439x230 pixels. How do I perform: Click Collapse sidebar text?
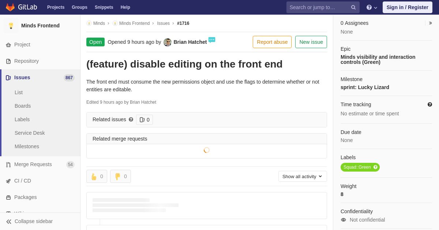pyautogui.click(x=34, y=221)
